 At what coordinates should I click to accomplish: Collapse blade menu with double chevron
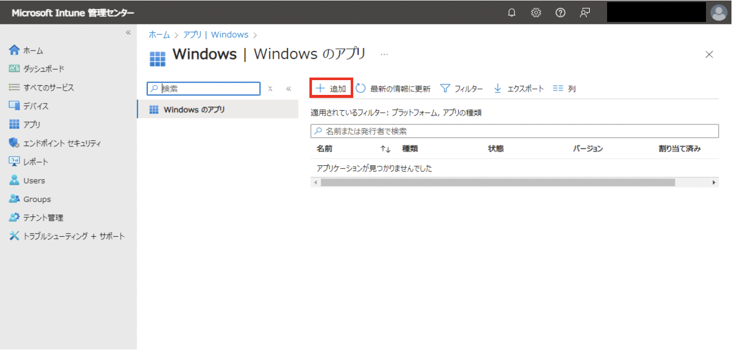pos(289,89)
